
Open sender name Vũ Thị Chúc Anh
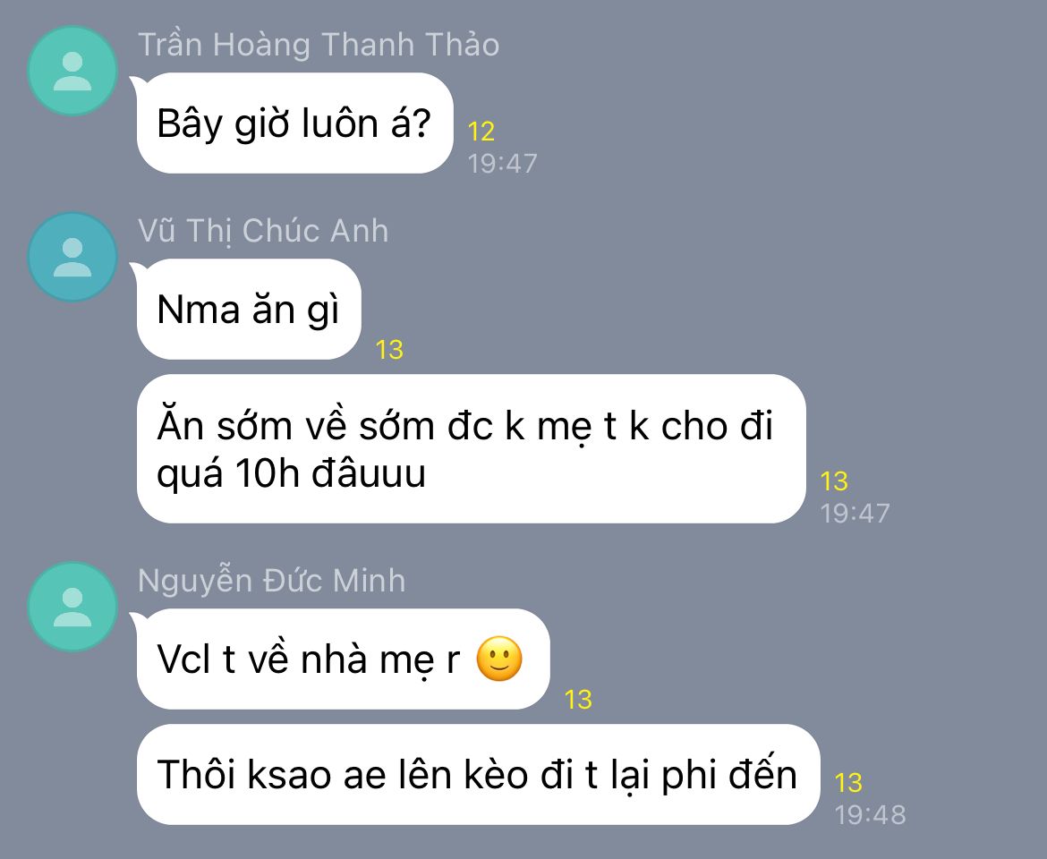(x=263, y=232)
